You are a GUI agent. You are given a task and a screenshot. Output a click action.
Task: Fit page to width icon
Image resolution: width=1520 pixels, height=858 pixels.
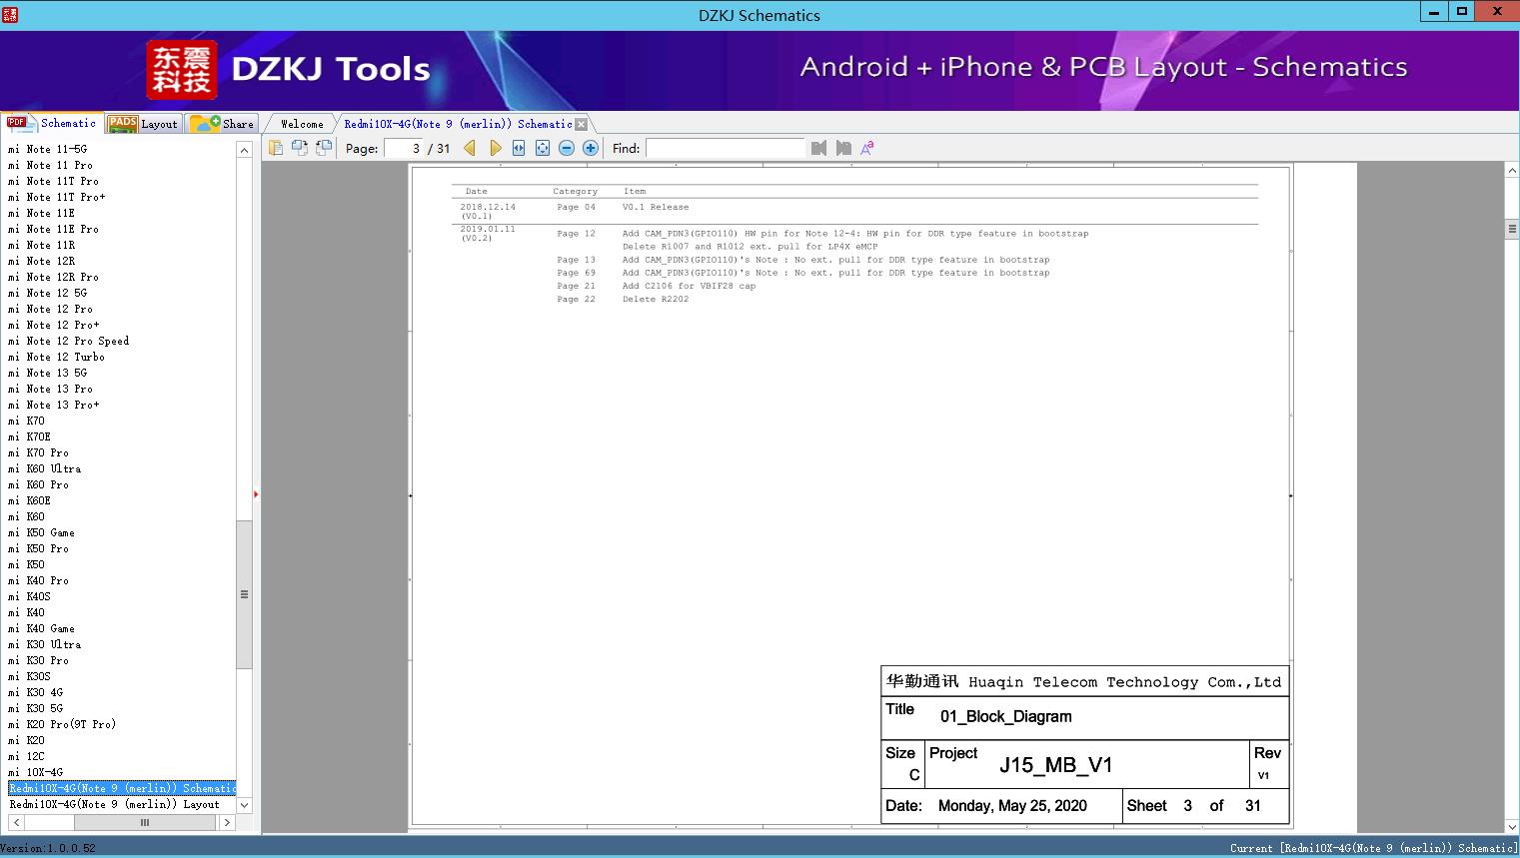(519, 148)
